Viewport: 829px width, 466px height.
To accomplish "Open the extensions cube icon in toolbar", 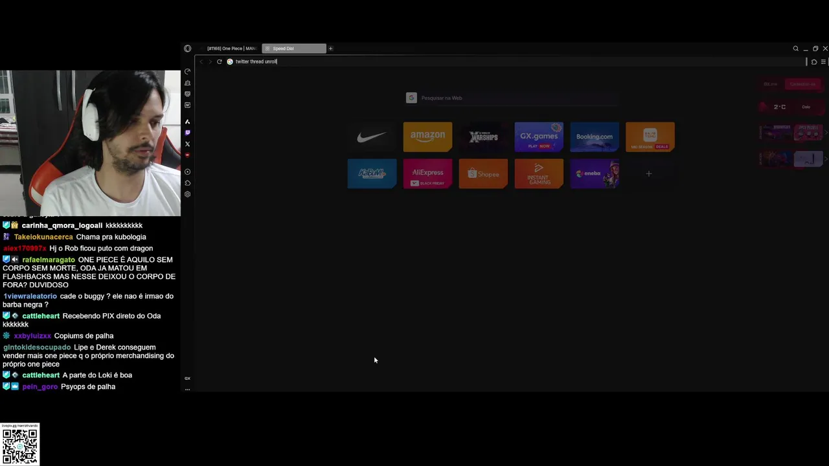I will 814,61.
